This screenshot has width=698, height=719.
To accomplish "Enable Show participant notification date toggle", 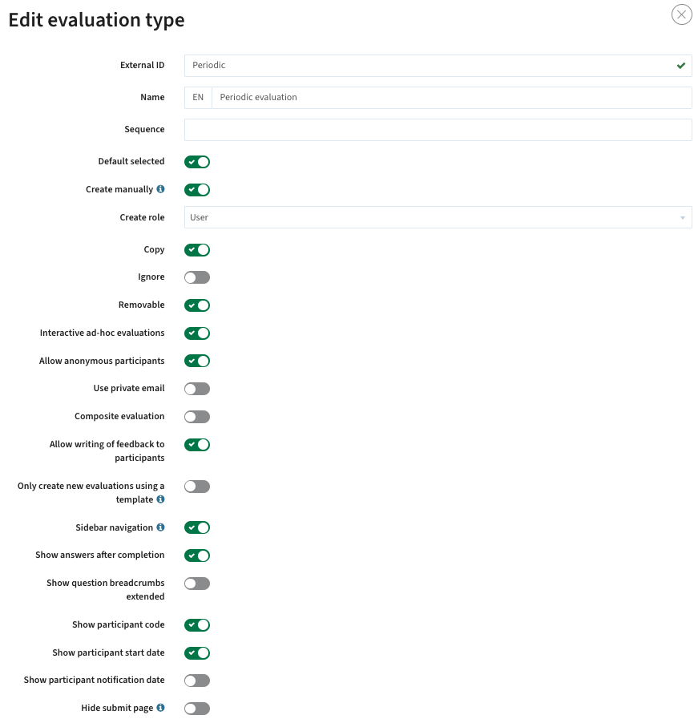I will coord(197,681).
